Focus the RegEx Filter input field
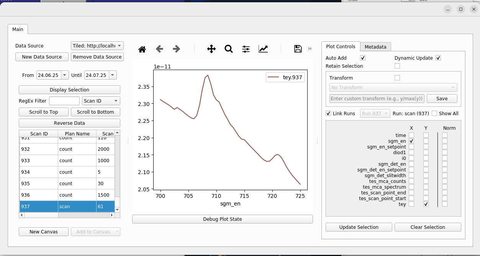 click(x=64, y=101)
